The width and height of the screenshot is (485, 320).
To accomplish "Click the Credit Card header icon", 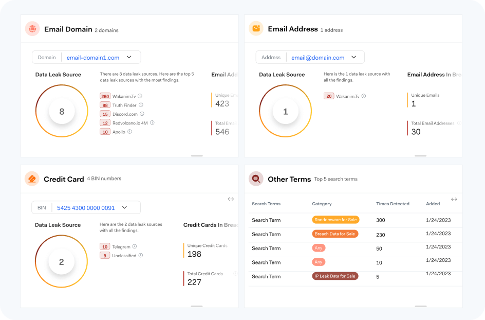I will pos(32,179).
